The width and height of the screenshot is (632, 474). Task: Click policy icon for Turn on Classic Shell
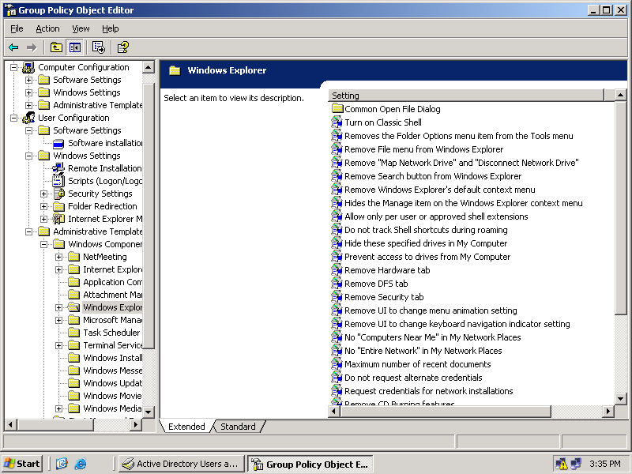[x=337, y=122]
